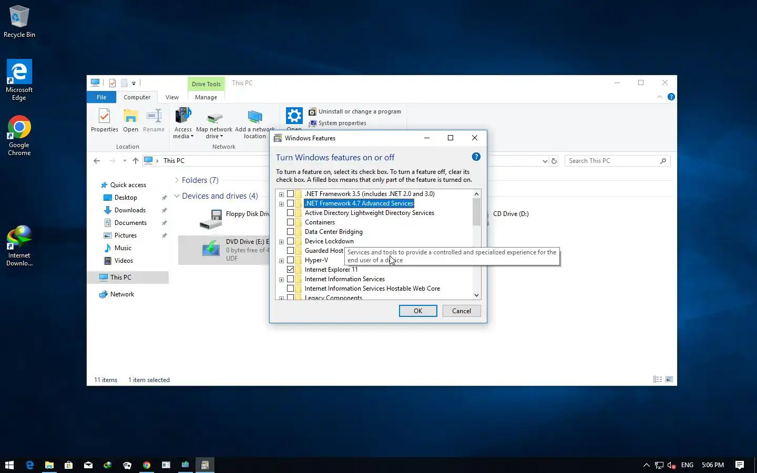Viewport: 757px width, 473px height.
Task: Click the features list scroll-down arrow
Action: point(476,295)
